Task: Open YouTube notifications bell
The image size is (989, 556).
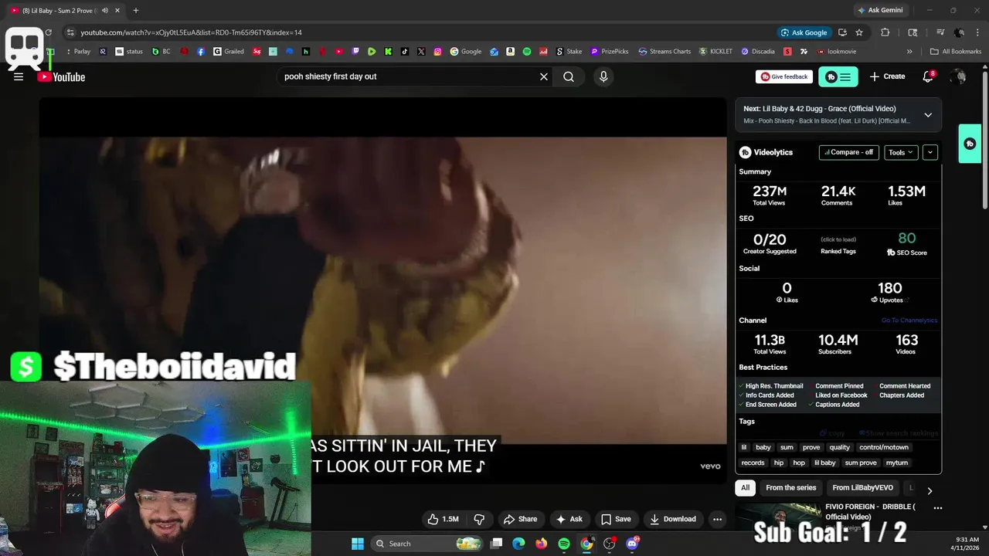Action: click(x=928, y=76)
